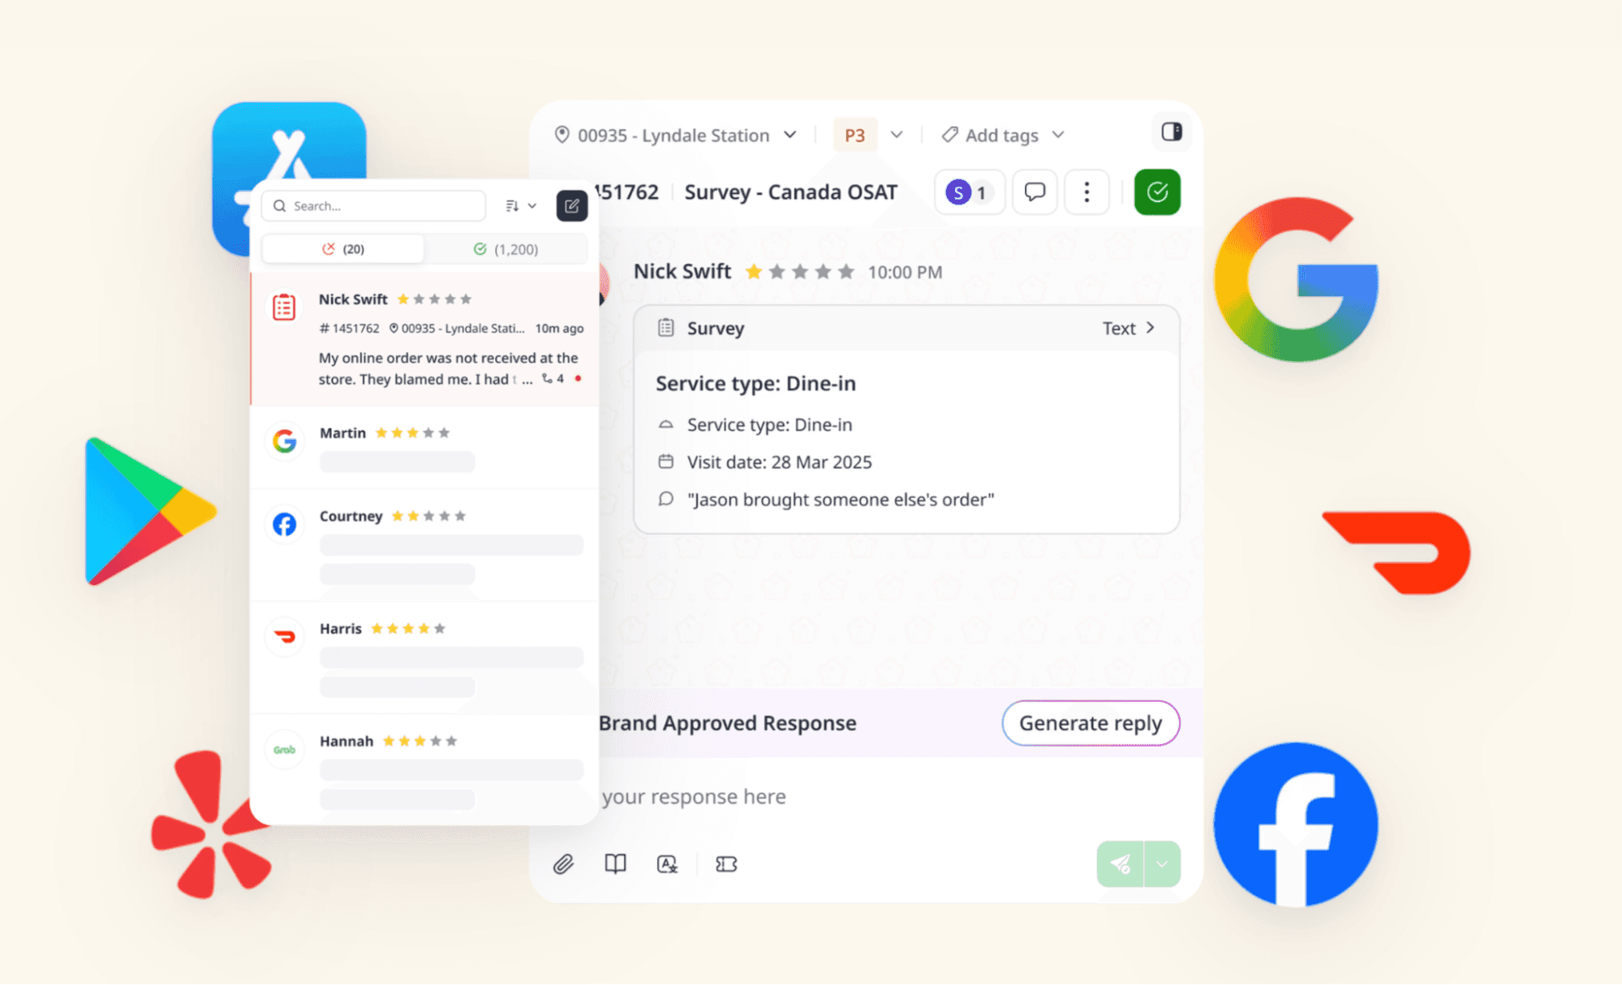The image size is (1622, 985).
Task: Expand the survey Text details
Action: click(1128, 328)
